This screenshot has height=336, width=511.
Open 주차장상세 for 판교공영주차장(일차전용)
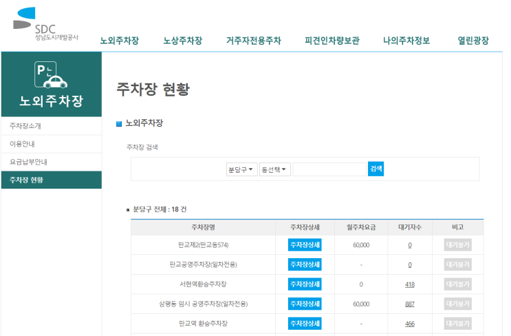click(305, 264)
